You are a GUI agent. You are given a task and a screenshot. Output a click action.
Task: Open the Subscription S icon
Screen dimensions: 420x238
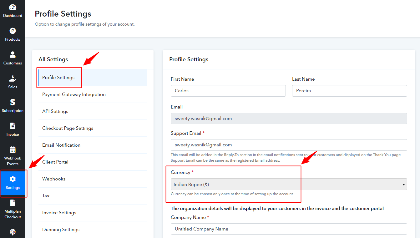point(13,102)
